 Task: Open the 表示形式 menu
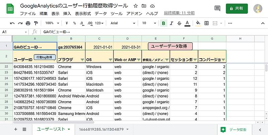tap(83, 13)
